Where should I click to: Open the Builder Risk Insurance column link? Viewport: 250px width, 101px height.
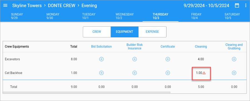(x=134, y=46)
